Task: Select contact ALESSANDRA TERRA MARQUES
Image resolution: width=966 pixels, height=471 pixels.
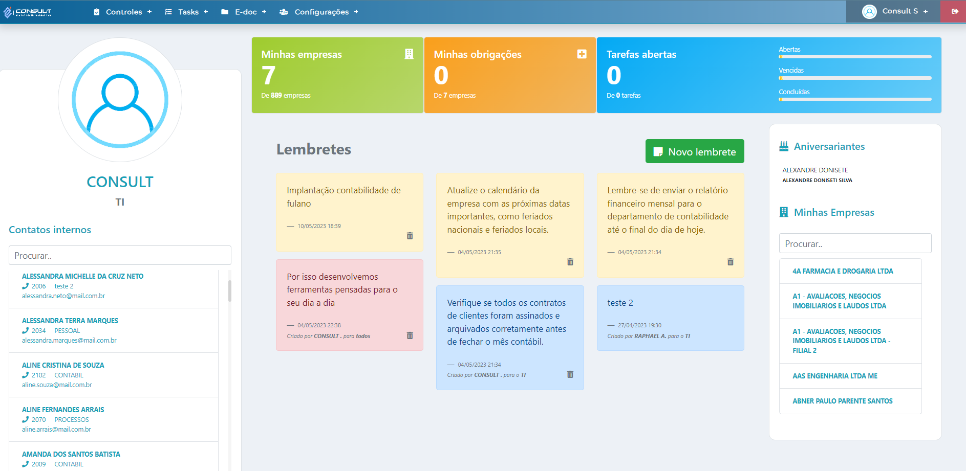Action: pos(70,321)
